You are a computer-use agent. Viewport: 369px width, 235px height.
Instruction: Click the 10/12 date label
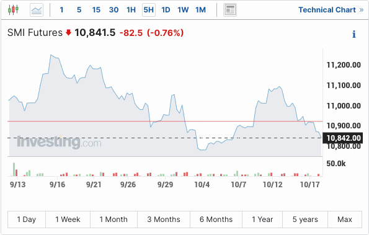(x=272, y=184)
